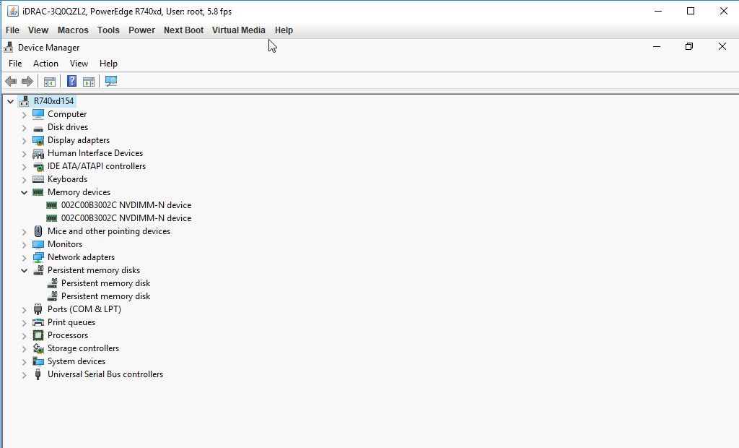Expand the Processors node arrow
739x448 pixels.
tap(24, 336)
